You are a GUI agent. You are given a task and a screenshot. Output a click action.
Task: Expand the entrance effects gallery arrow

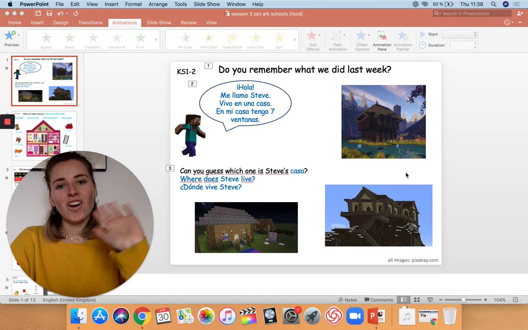[156, 40]
